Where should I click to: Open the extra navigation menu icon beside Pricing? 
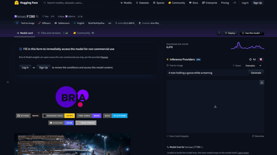pos(235,3)
